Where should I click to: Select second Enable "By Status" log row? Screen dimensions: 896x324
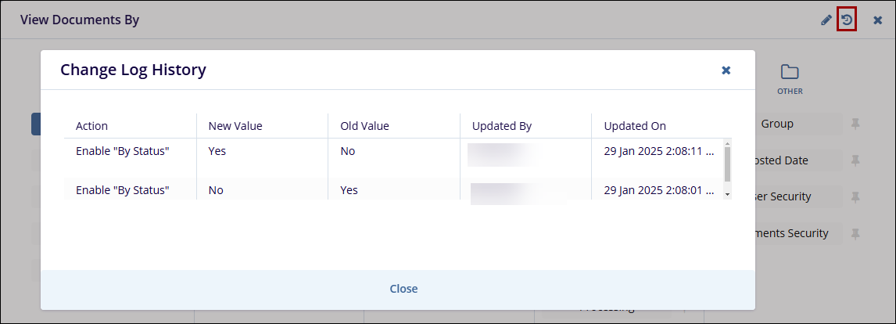(123, 190)
